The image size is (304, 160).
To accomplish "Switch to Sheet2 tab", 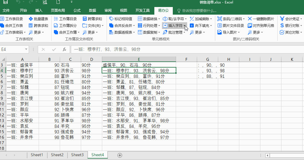I will pyautogui.click(x=57, y=155).
